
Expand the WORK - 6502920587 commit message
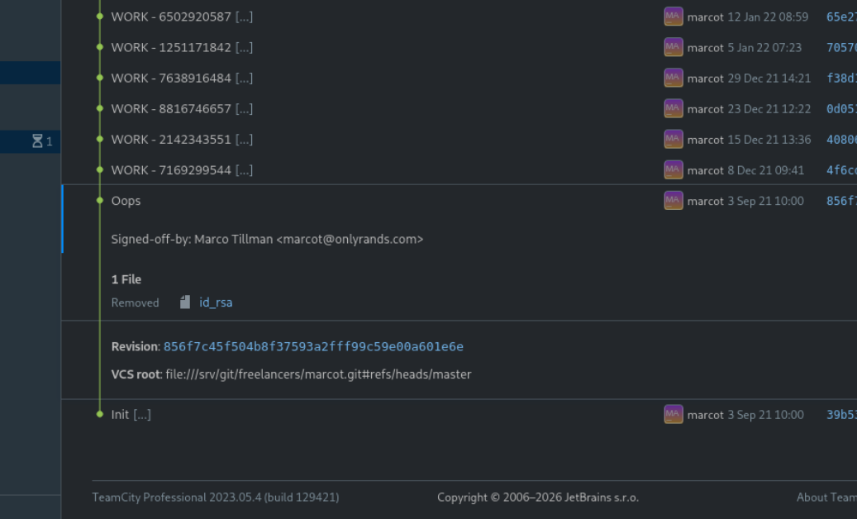click(244, 17)
